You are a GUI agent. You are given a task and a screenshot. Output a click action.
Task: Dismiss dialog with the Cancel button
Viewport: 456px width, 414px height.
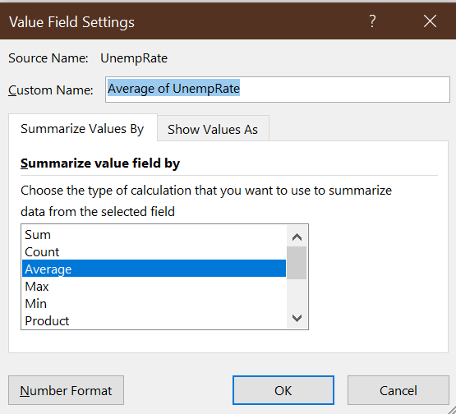click(398, 390)
